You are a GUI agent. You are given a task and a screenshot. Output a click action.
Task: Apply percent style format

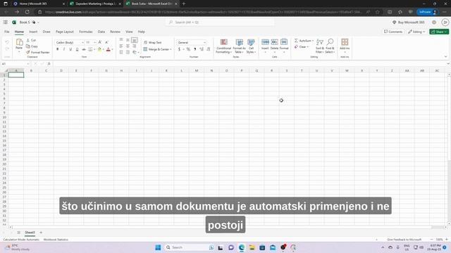pyautogui.click(x=188, y=49)
